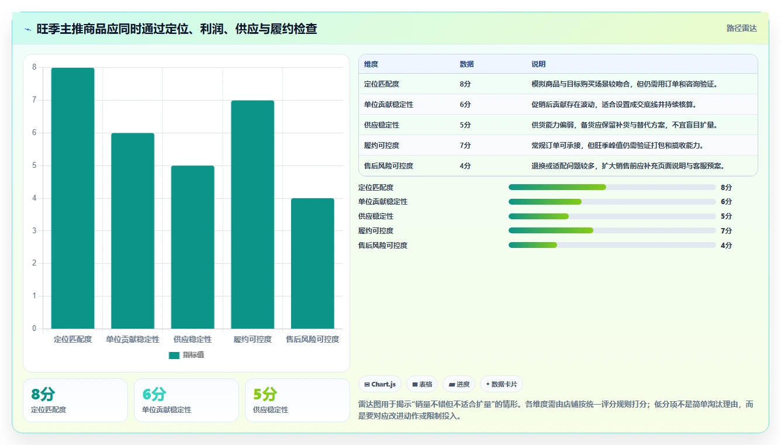Screen dimensions: 781x445
Task: Click the 售后风险可控度 x-axis label
Action: [312, 339]
